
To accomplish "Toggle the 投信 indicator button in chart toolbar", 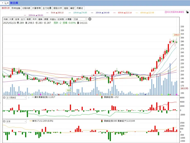I will tap(17, 19).
